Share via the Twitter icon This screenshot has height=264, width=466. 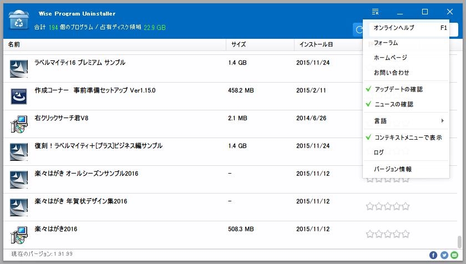[444, 255]
